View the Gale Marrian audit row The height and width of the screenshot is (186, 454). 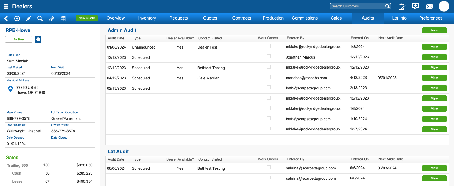tap(434, 78)
